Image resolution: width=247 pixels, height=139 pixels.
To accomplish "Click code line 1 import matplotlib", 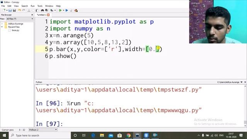I will (x=102, y=22).
